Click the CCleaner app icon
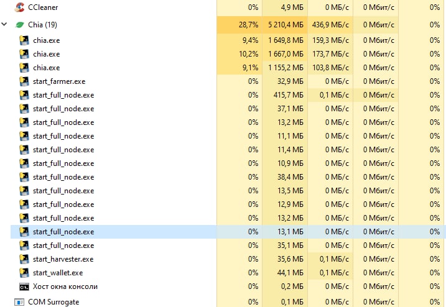The height and width of the screenshot is (307, 446). (19, 7)
